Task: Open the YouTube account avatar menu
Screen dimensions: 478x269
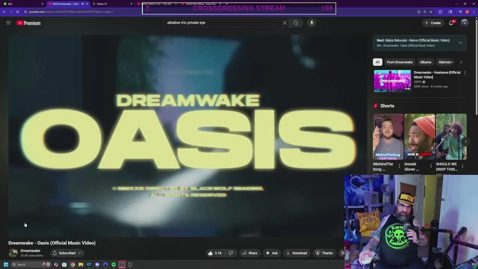Action: click(465, 23)
